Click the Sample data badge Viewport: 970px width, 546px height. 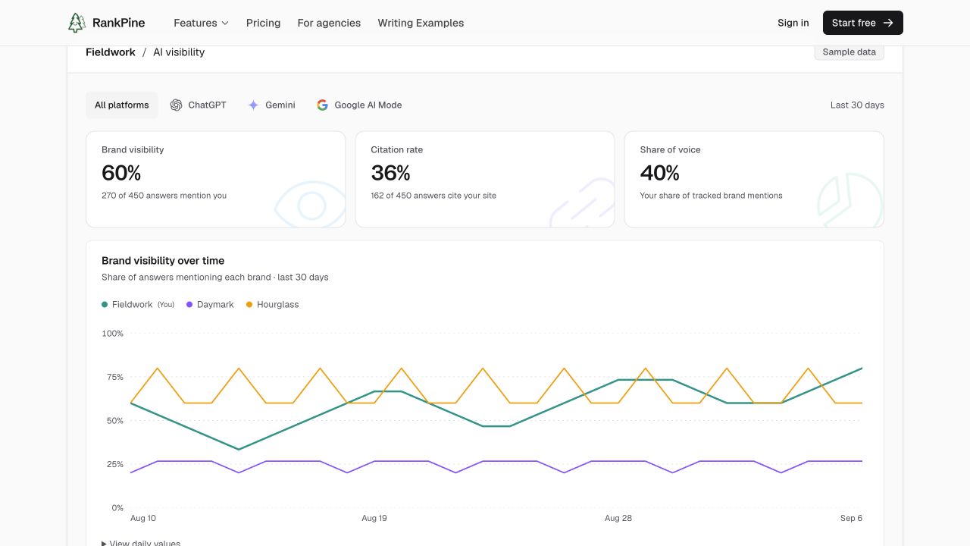849,52
